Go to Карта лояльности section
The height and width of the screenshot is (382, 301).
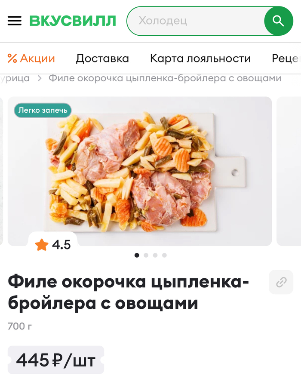(x=200, y=59)
